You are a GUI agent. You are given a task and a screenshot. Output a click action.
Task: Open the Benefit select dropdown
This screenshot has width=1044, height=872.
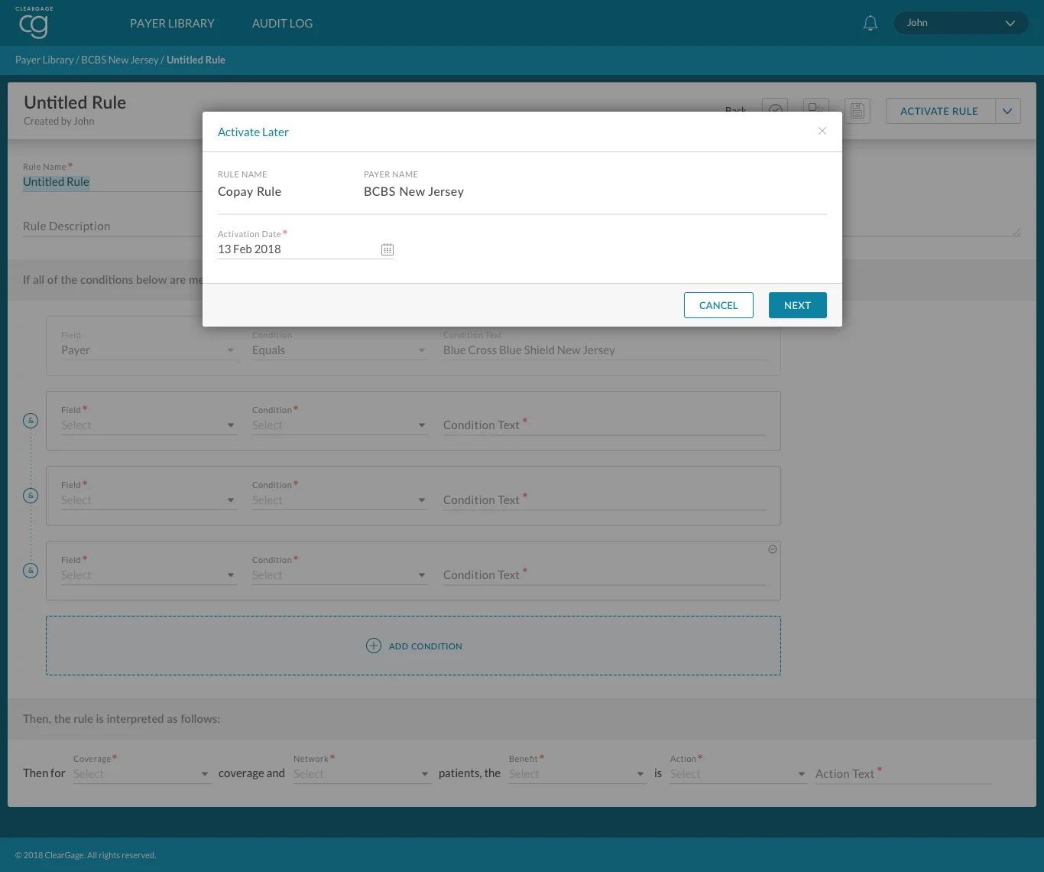tap(578, 774)
